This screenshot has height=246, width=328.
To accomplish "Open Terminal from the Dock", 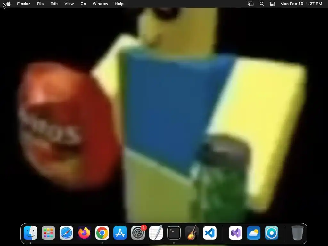I will click(174, 233).
